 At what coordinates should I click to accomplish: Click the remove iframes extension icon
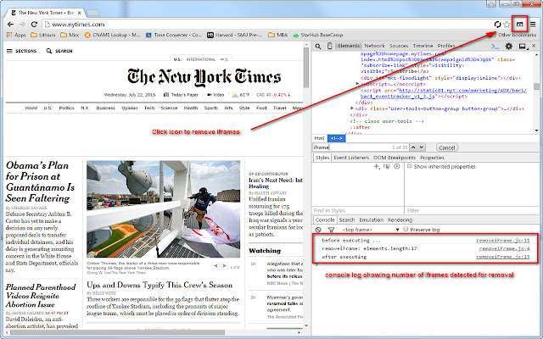click(519, 25)
